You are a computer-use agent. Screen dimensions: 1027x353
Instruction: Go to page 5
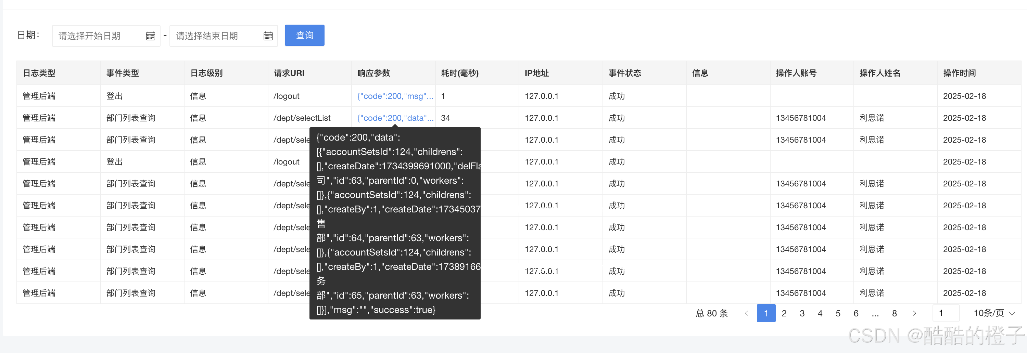pyautogui.click(x=838, y=313)
